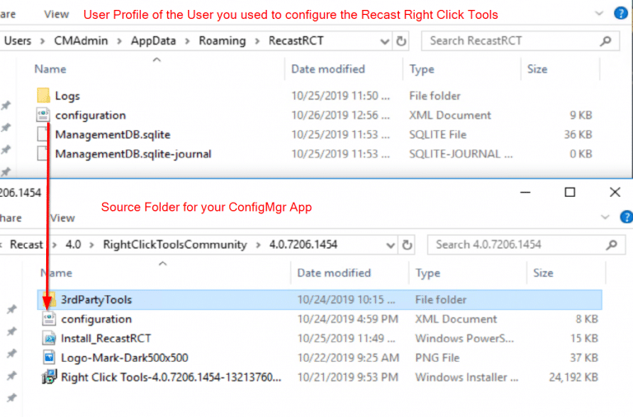Select configuration XML file in lower window

click(x=96, y=319)
